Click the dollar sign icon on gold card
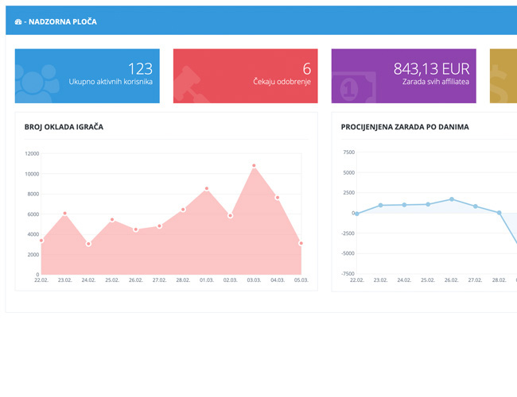Image resolution: width=517 pixels, height=397 pixels. pos(500,84)
